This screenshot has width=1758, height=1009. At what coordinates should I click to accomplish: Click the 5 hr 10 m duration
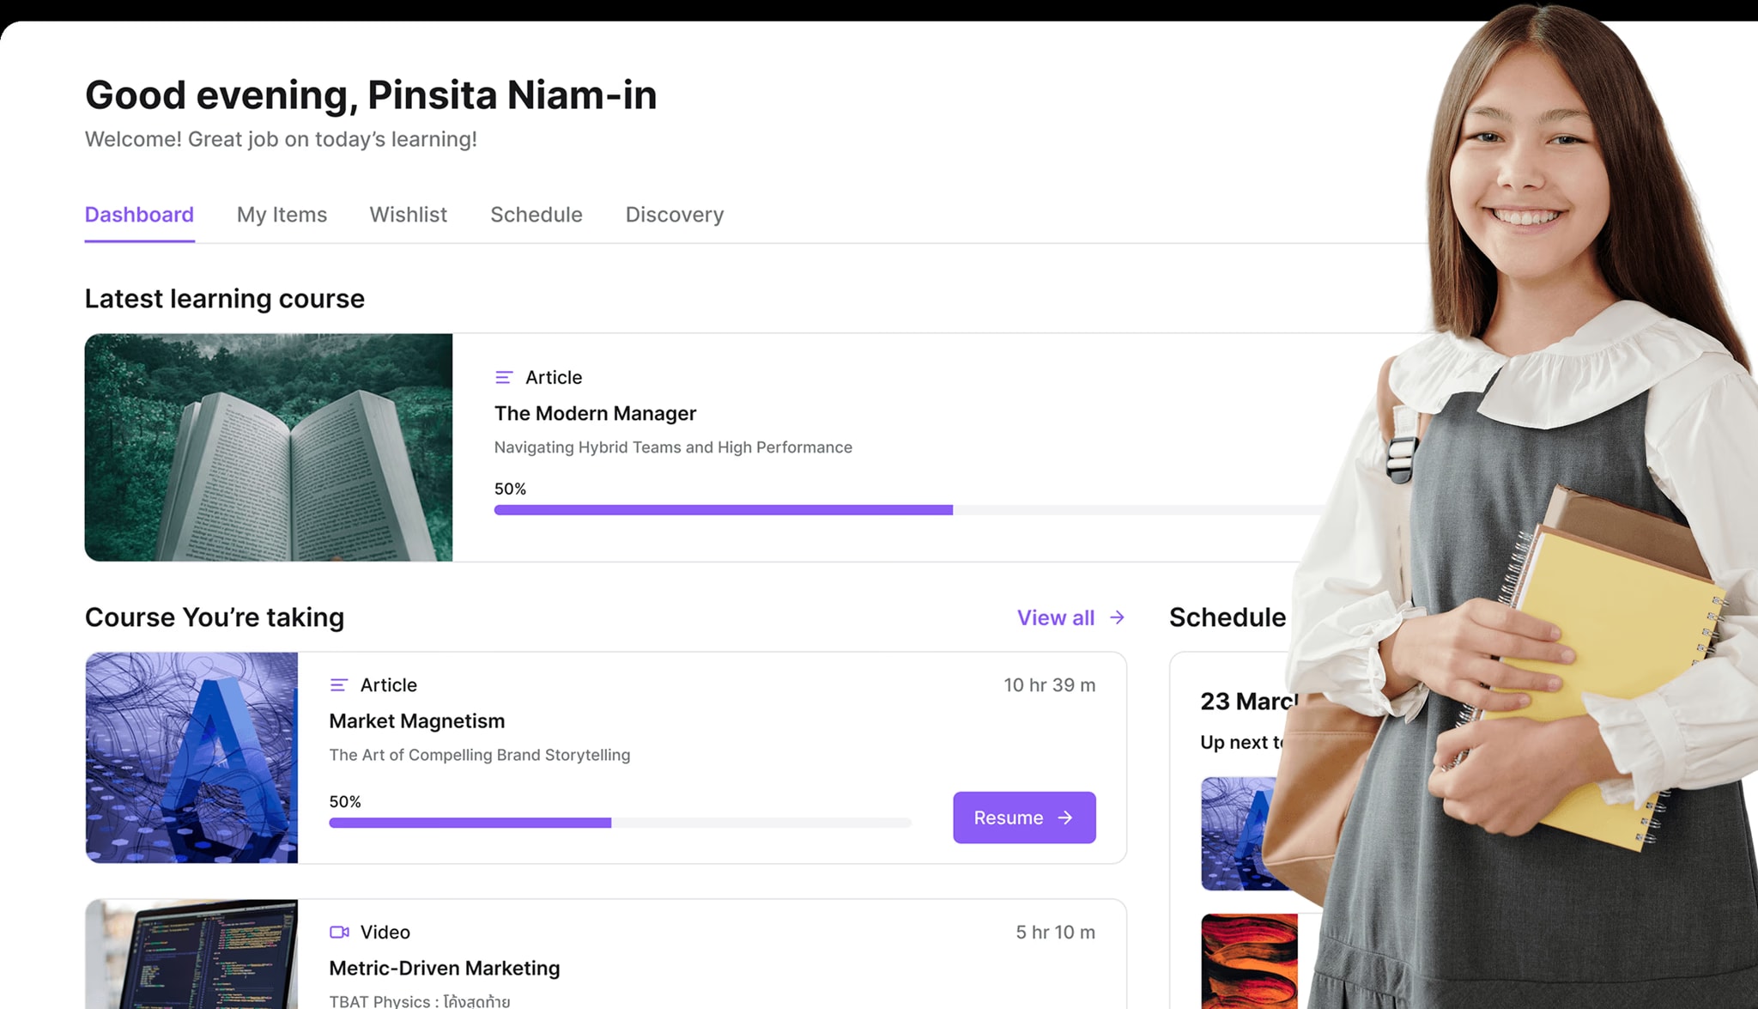coord(1056,933)
